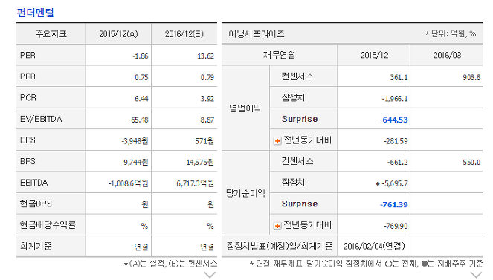Select the PER row label

pyautogui.click(x=28, y=55)
